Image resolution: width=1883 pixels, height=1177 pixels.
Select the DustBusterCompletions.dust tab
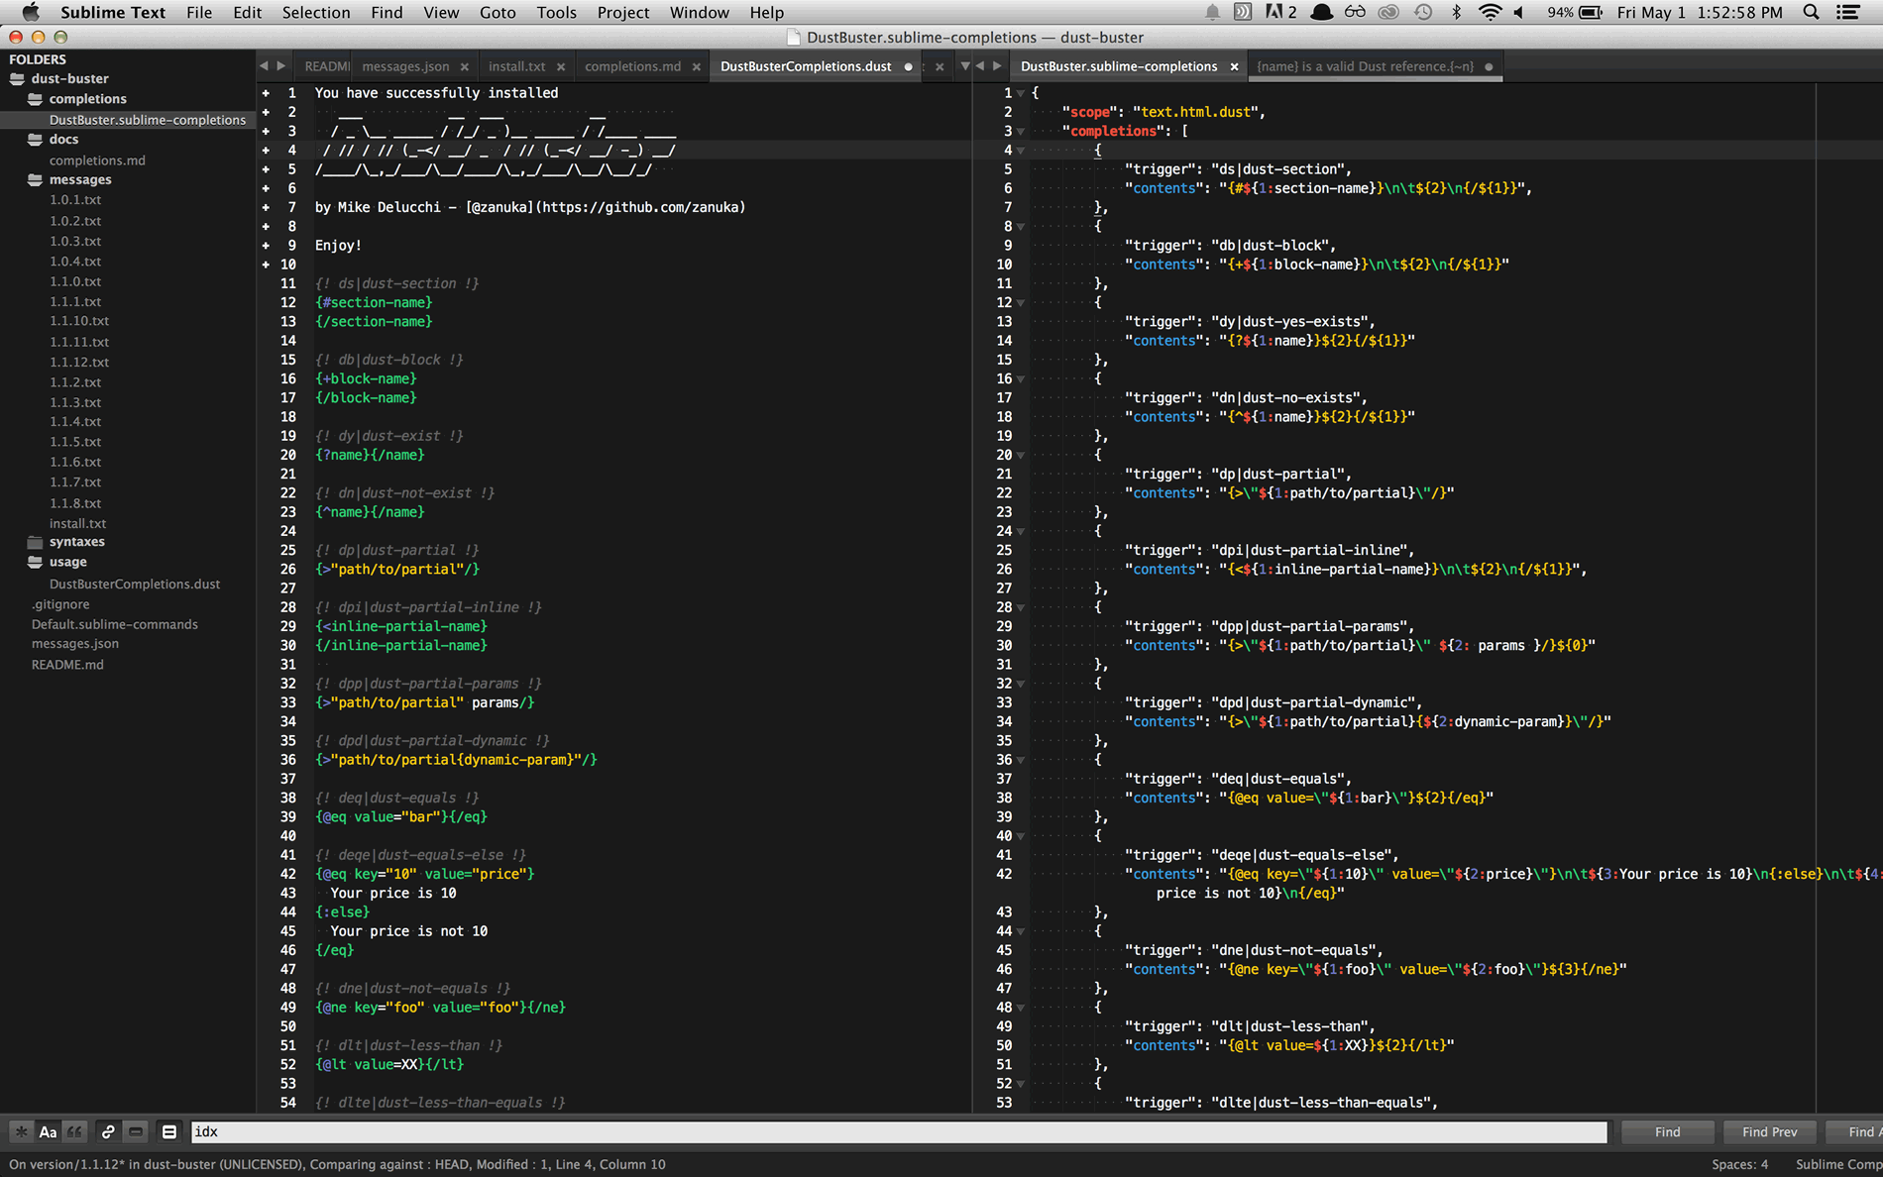pos(806,66)
